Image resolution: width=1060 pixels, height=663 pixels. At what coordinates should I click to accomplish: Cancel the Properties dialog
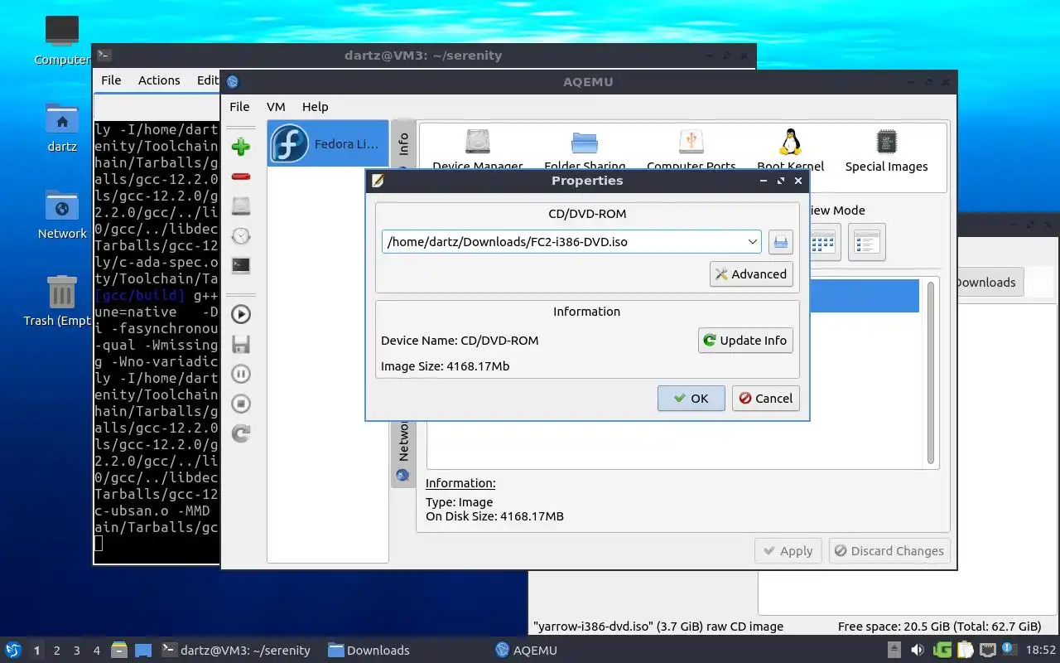(x=766, y=398)
